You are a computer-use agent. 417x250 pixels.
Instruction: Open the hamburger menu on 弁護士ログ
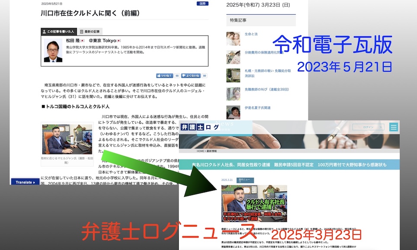pos(393,127)
